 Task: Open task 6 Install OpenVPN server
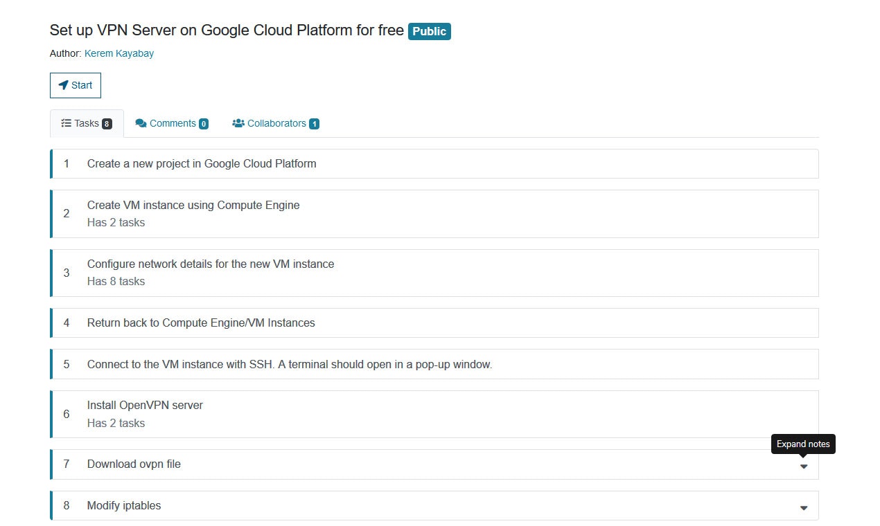(145, 405)
